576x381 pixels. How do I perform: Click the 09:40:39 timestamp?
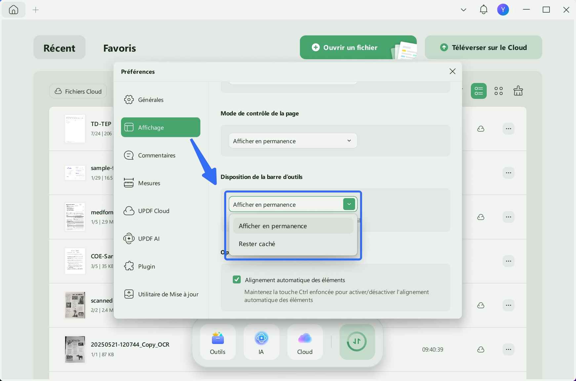[432, 350]
